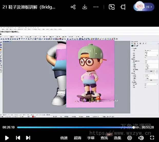Open the 超清 video quality selector
This screenshot has width=159, height=142.
77,138
